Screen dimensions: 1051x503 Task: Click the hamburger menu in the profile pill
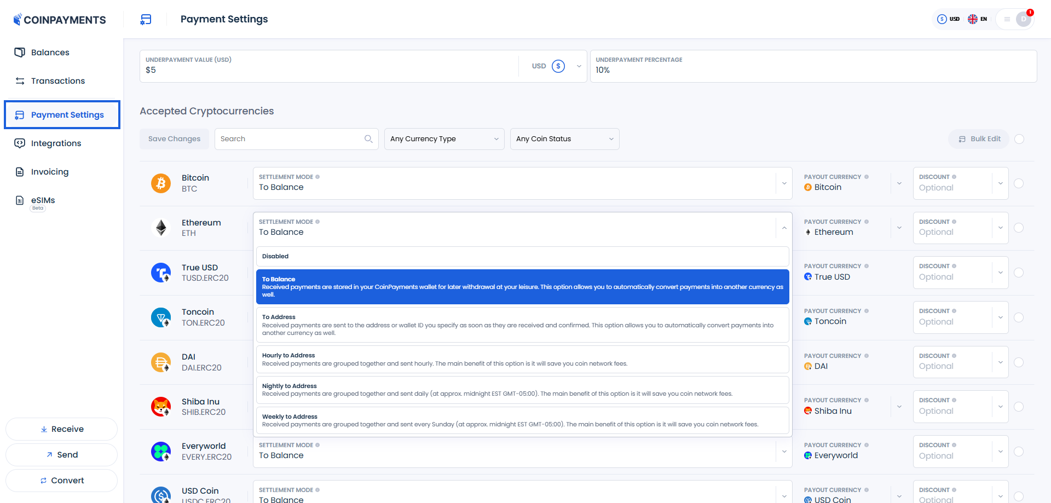tap(1007, 19)
